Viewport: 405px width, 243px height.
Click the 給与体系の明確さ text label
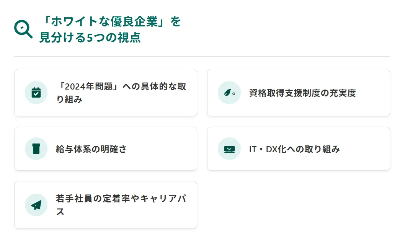coord(91,149)
